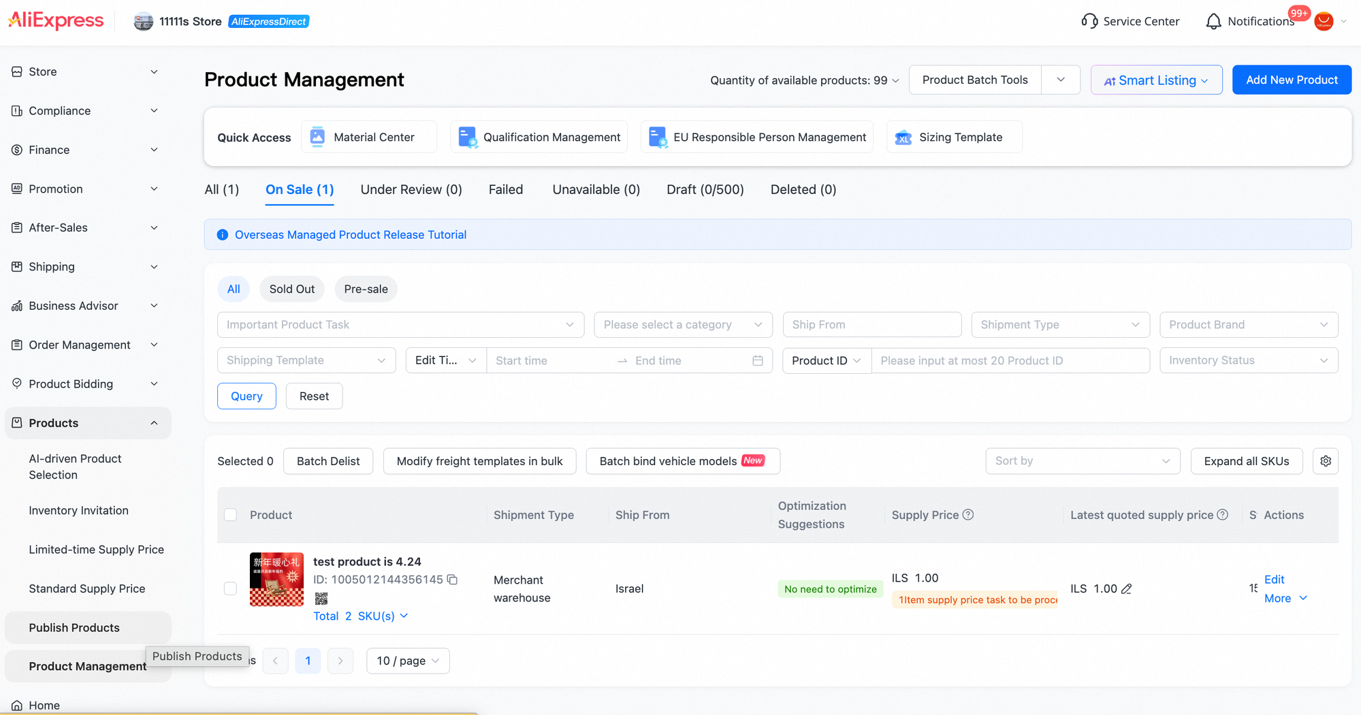
Task: Open the Inventory Status dropdown
Action: coord(1249,360)
